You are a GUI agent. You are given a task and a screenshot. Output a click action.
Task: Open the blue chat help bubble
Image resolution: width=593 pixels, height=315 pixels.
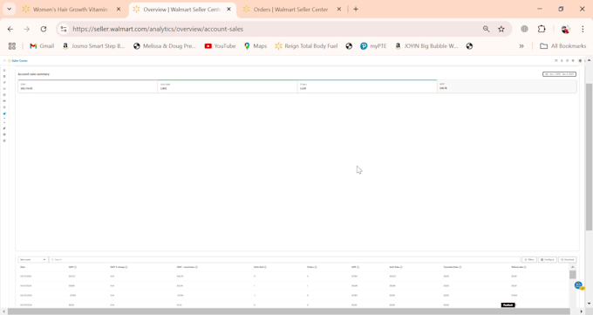pos(578,285)
